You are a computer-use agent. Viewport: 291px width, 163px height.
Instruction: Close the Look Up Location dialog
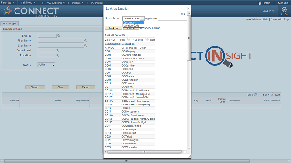pyautogui.click(x=189, y=8)
